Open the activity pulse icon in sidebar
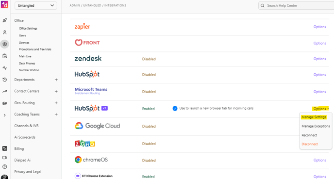Viewport: 334px width, 179px height. [x=5, y=68]
